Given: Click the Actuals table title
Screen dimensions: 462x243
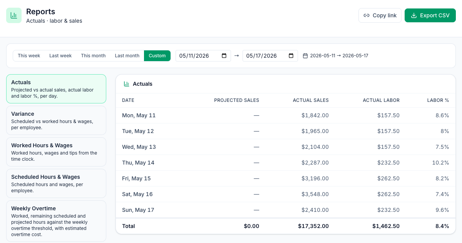Looking at the screenshot, I should [x=142, y=84].
